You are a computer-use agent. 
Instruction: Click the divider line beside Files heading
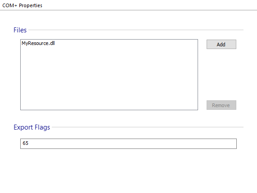[136, 30]
